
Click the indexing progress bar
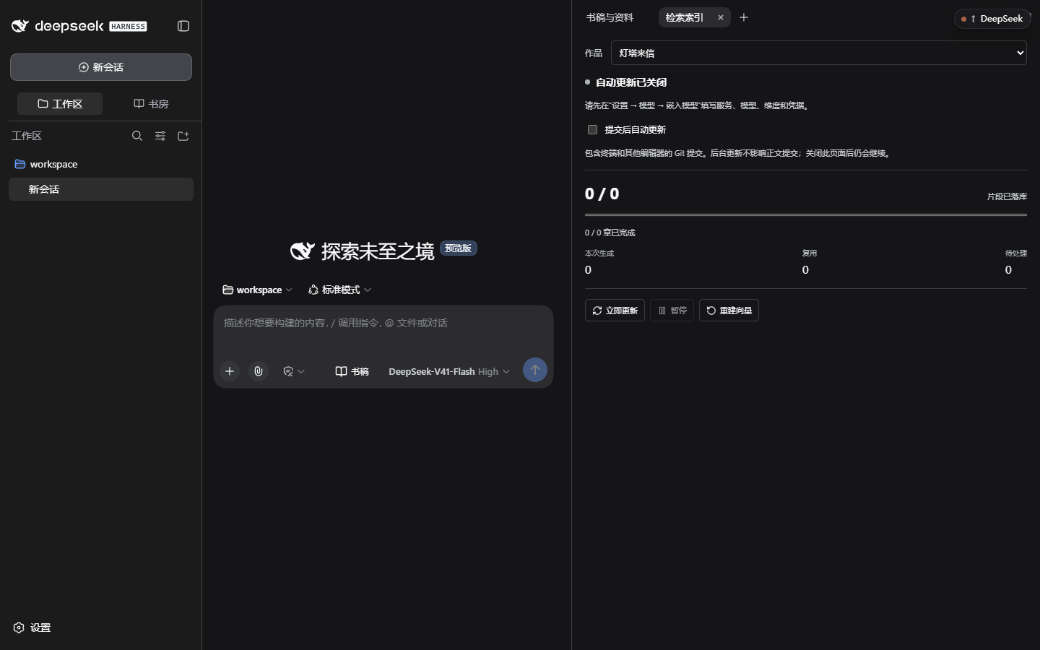(806, 214)
